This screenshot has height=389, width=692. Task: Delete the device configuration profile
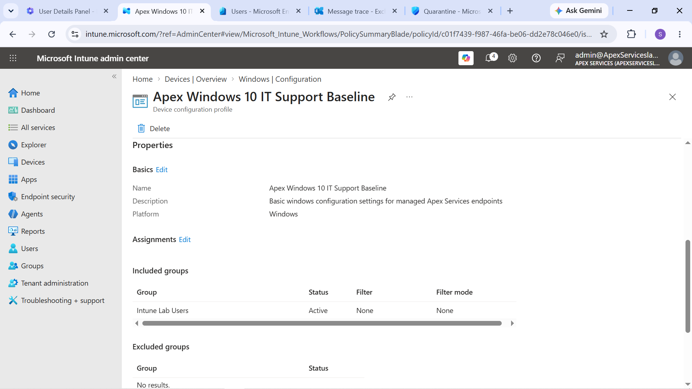(154, 129)
